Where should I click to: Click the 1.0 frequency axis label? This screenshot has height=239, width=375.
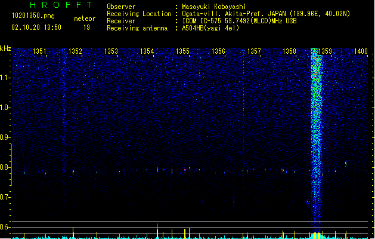click(5, 108)
